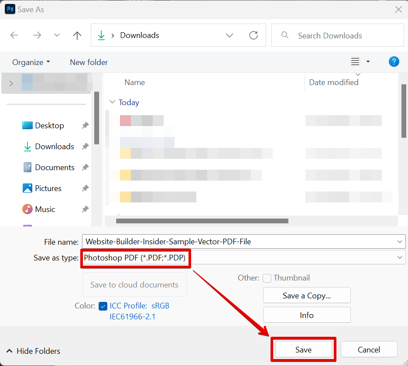Click the blue Help question mark icon

pos(394,62)
